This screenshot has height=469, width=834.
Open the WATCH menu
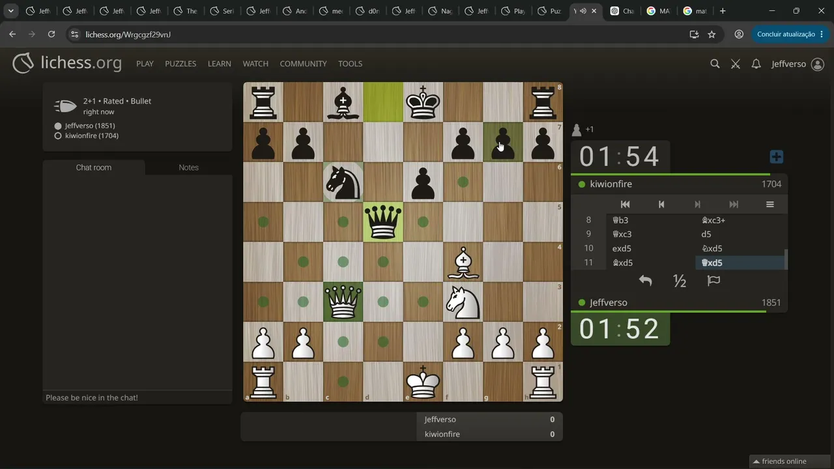click(255, 64)
